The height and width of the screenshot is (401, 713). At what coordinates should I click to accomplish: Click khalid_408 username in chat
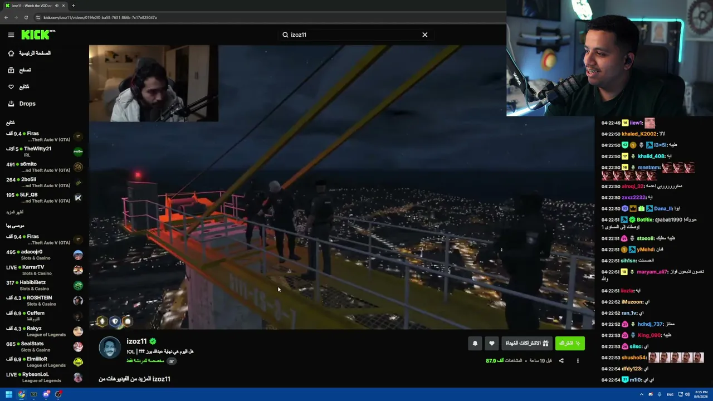651,157
